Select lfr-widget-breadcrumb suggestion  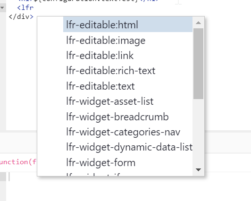128,117
